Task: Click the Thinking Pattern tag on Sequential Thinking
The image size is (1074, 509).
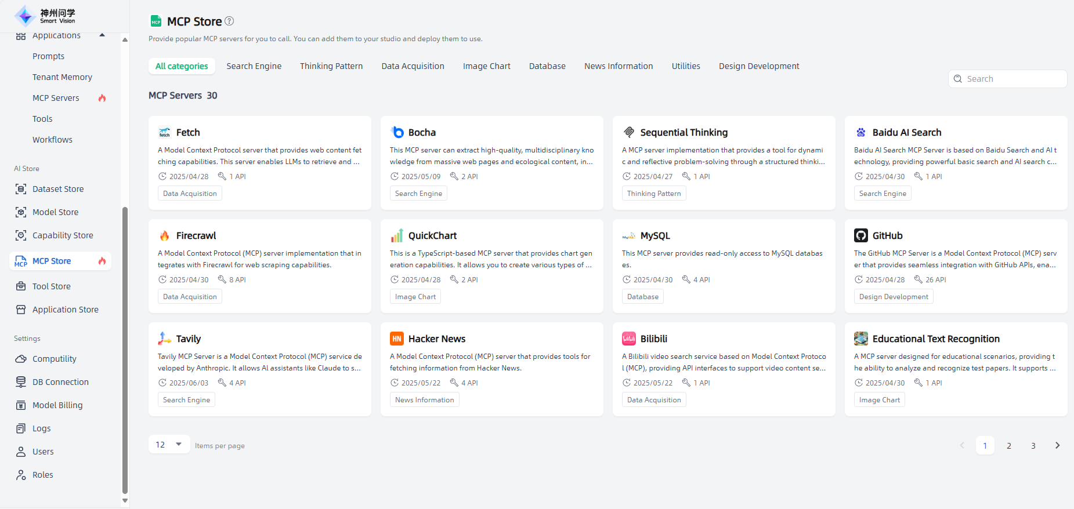Action: (654, 194)
